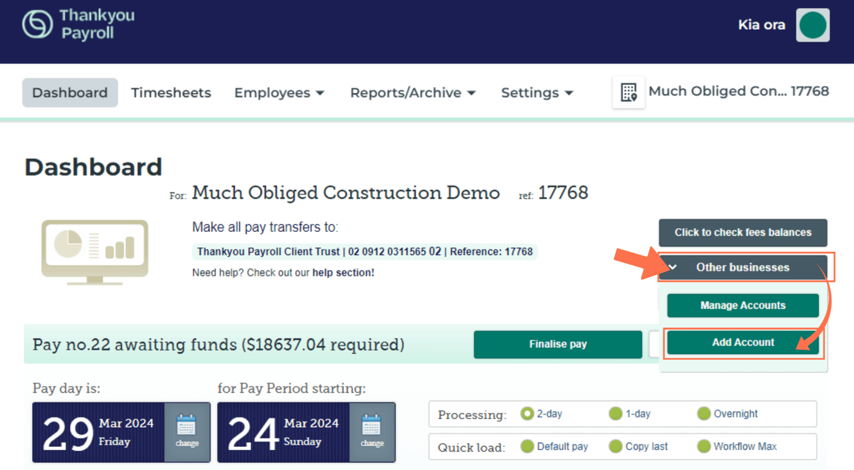Viewport: 854px width, 470px height.
Task: Open the user avatar next to Kia ora
Action: tap(812, 25)
